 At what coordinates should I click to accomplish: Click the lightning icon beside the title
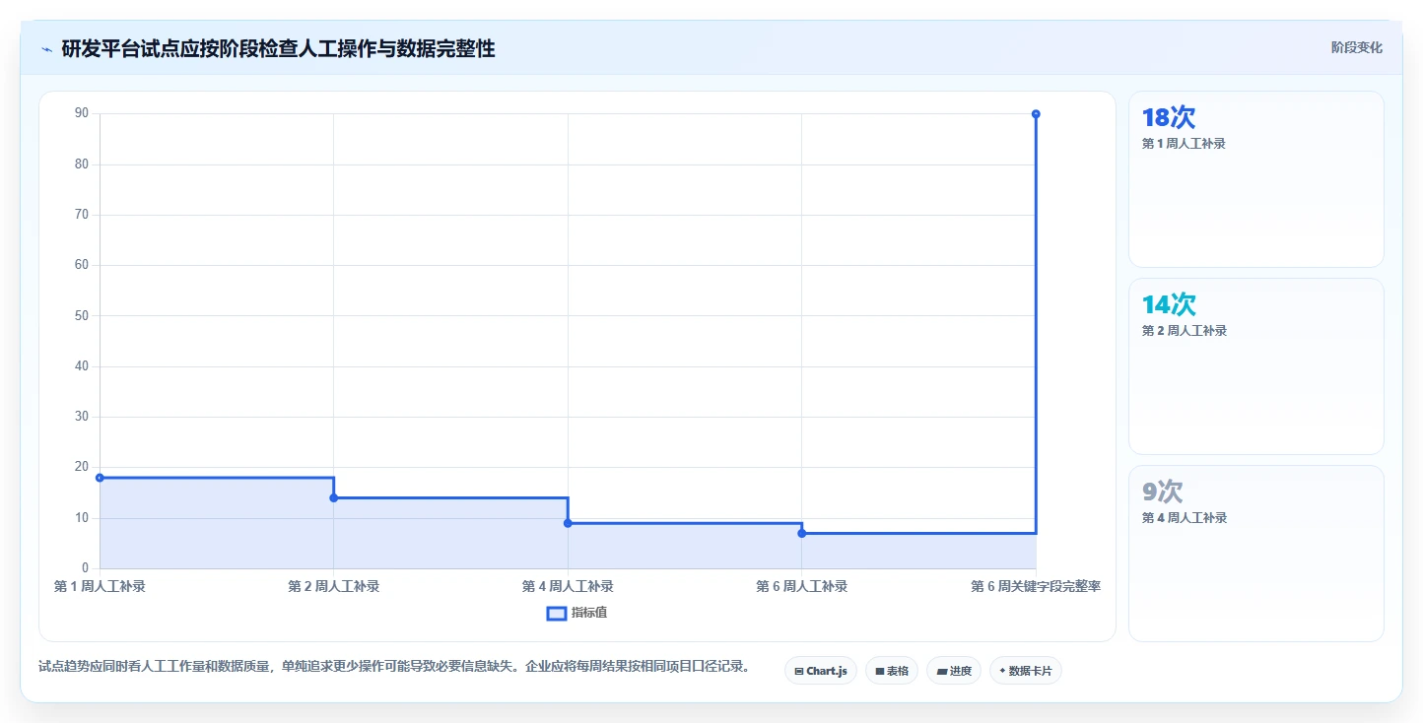point(46,48)
